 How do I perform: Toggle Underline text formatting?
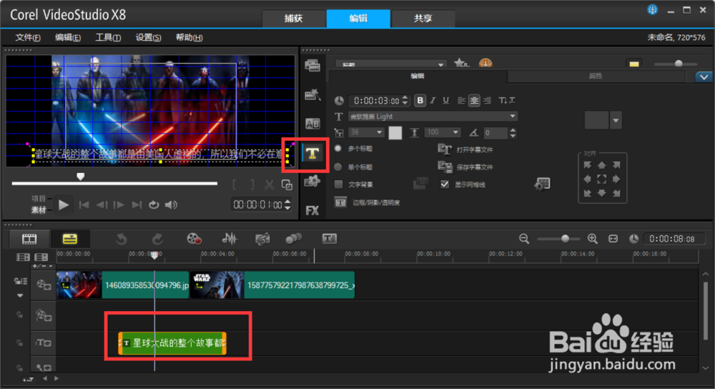[x=446, y=100]
